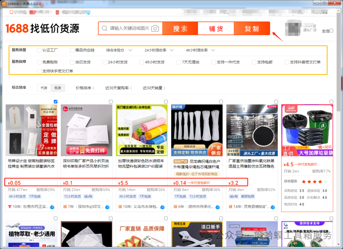The width and height of the screenshot is (343, 249).
Task: Check the 支持包邮 option
Action: (x=254, y=62)
